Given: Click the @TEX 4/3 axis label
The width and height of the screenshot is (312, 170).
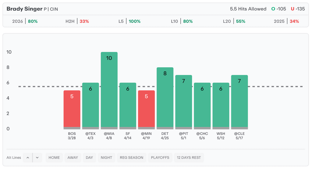Looking at the screenshot, I should pos(90,136).
